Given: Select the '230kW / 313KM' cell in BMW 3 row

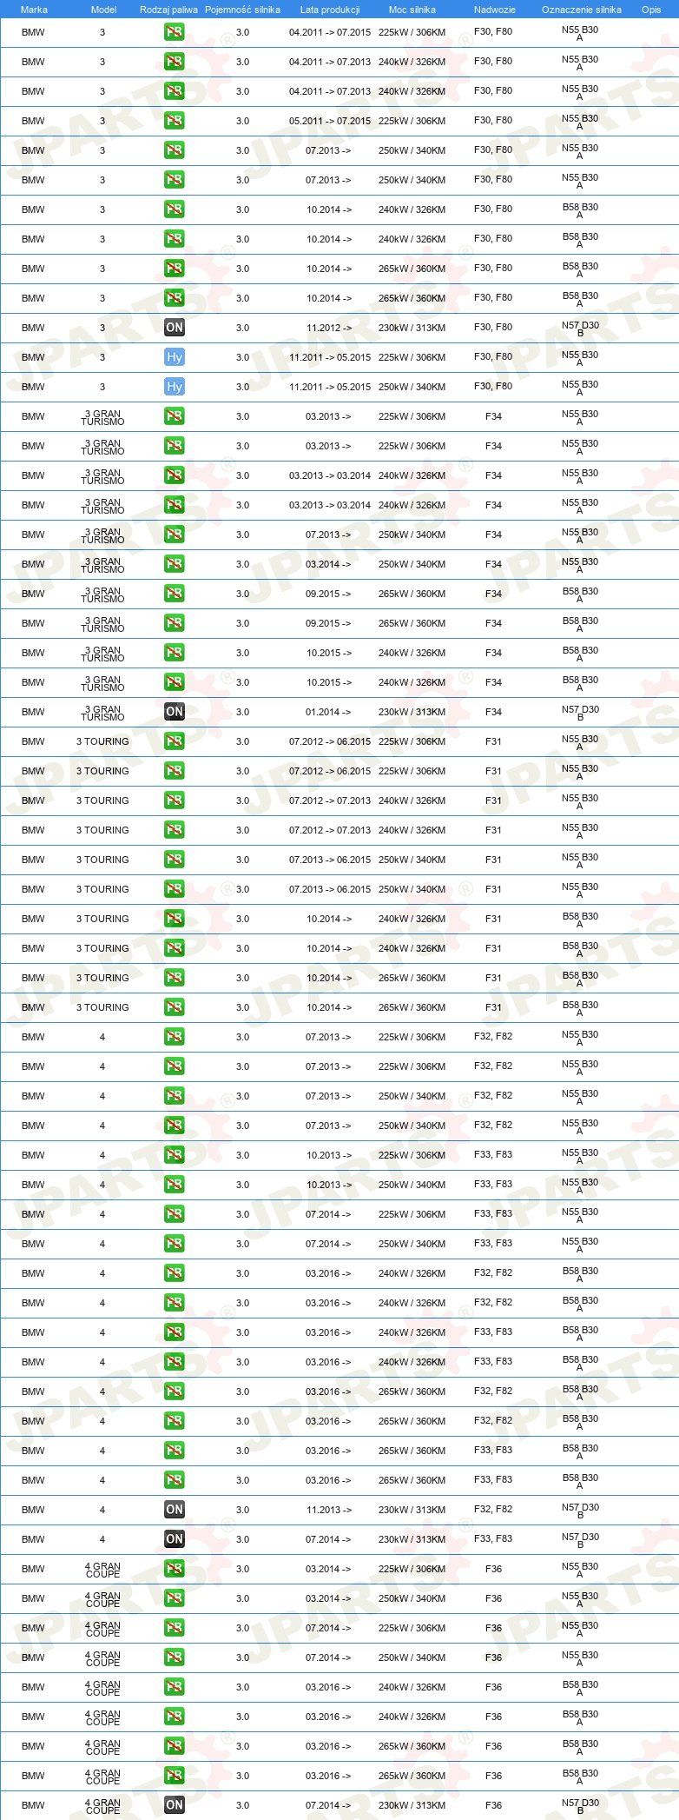Looking at the screenshot, I should [412, 328].
